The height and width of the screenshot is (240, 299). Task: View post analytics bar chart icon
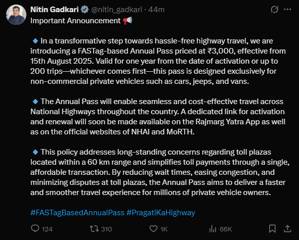click(212, 229)
